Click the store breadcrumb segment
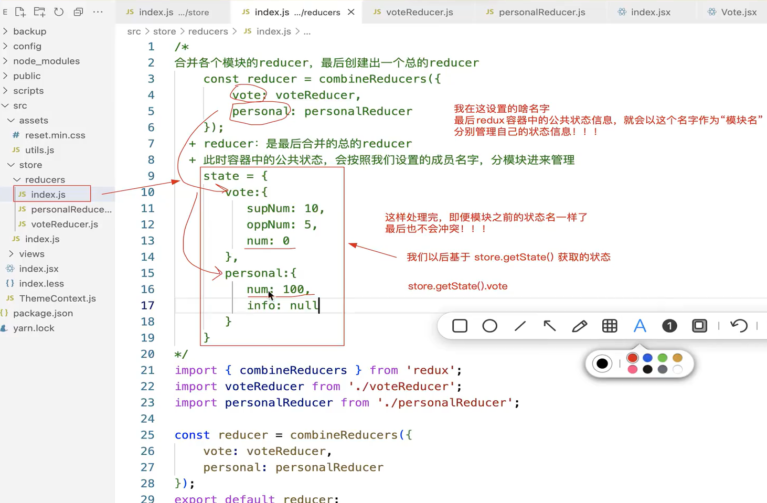This screenshot has width=767, height=503. tap(164, 31)
